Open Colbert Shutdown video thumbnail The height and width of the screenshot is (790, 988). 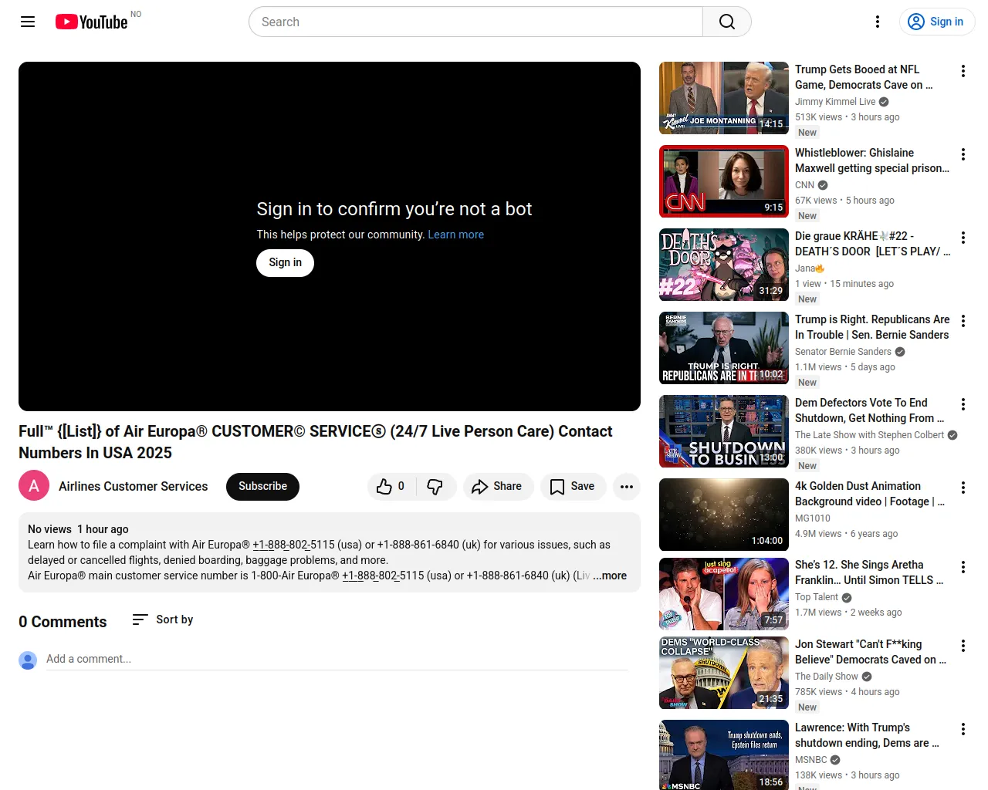[x=724, y=431]
